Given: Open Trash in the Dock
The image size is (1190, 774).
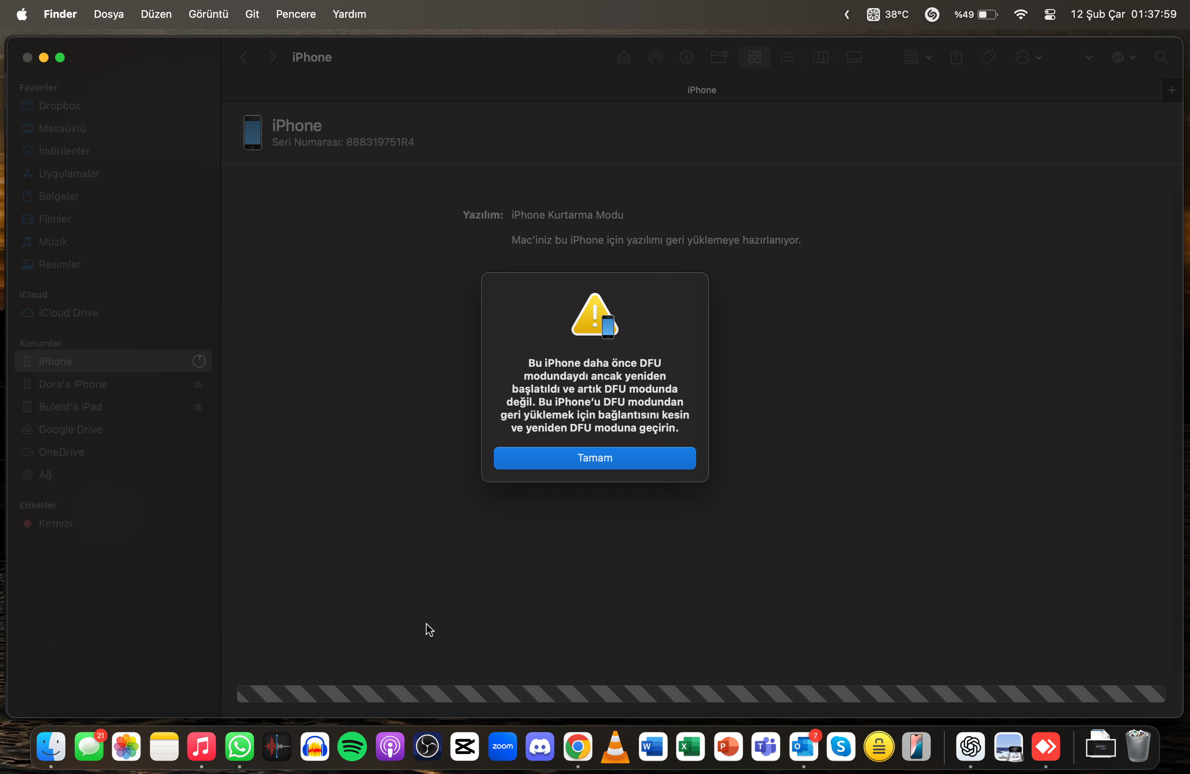Looking at the screenshot, I should coord(1138,746).
